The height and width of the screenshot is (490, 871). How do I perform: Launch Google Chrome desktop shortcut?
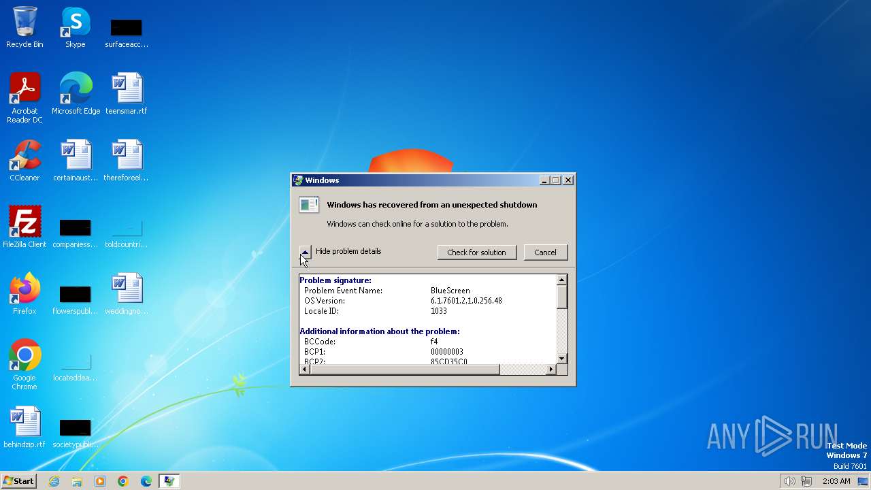24,365
